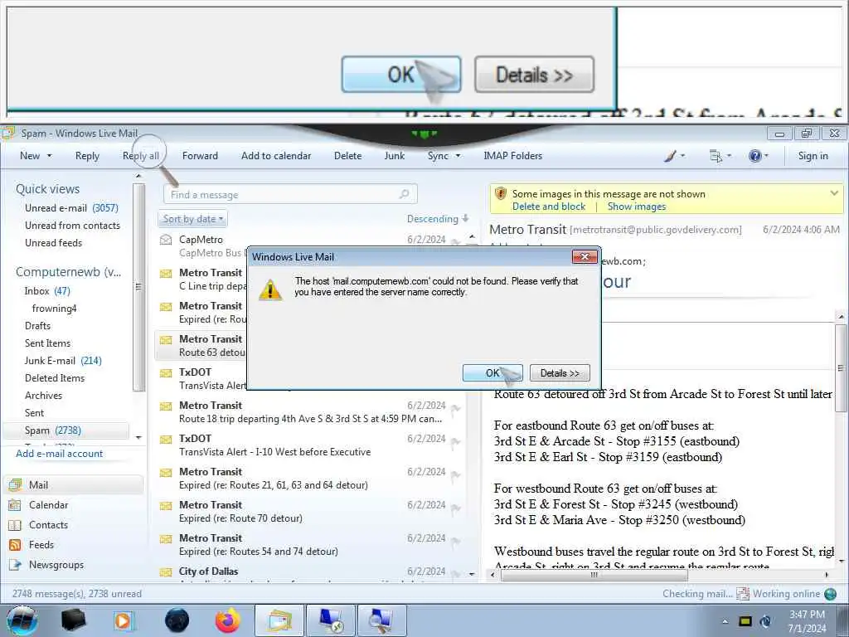Click the Working online status icon
Image resolution: width=849 pixels, height=637 pixels.
tap(830, 594)
